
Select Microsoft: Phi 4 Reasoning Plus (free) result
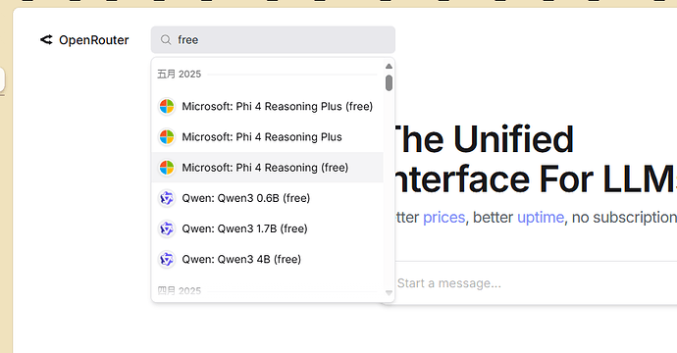(x=268, y=106)
